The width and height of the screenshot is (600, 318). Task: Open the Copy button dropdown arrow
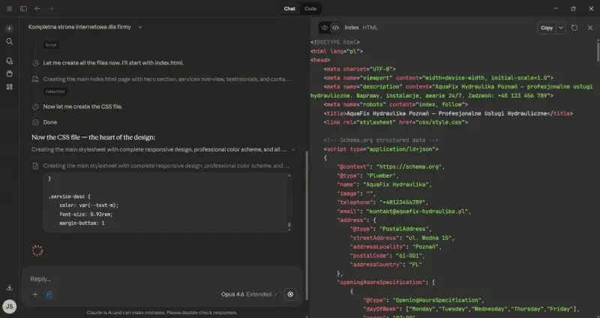(x=561, y=28)
